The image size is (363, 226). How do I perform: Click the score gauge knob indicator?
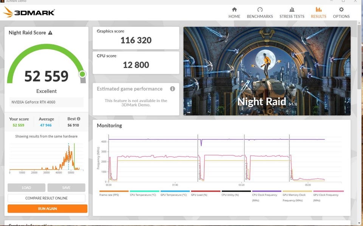82,74
